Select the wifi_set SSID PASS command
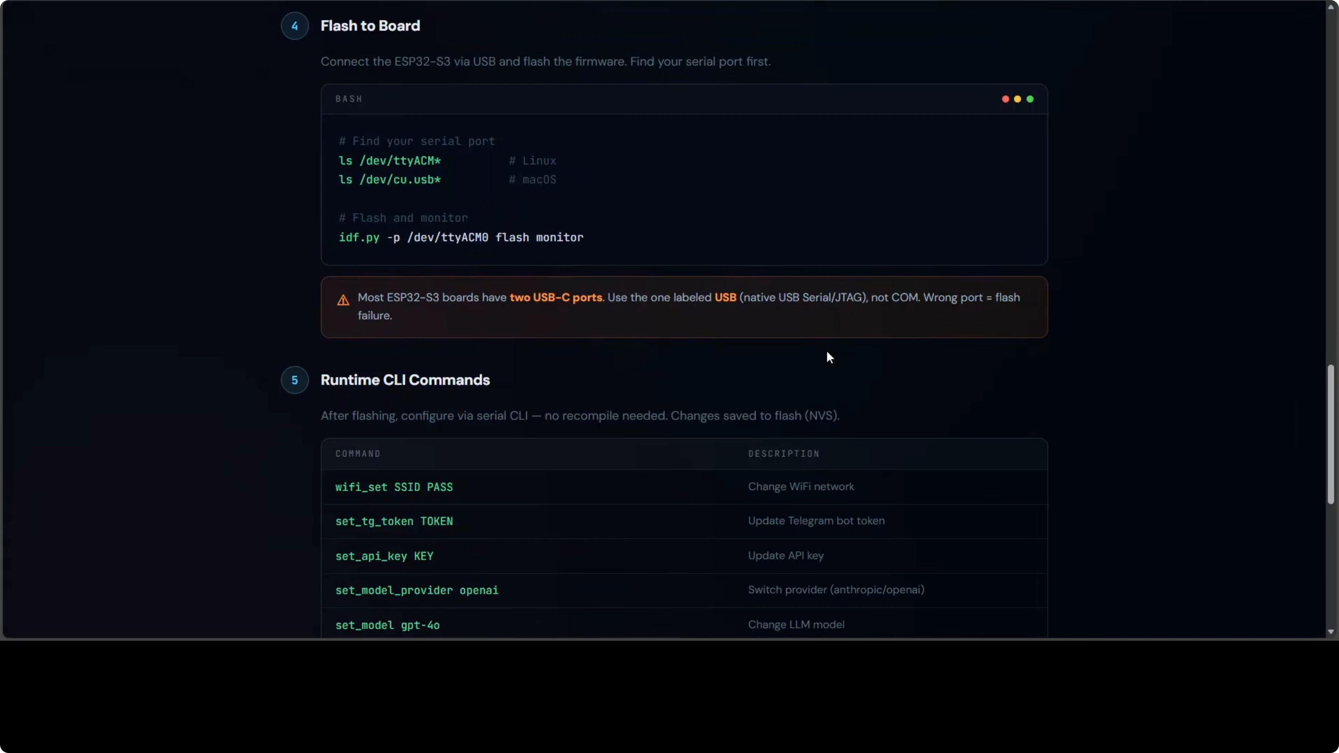Screen dimensions: 1339x753 point(393,487)
